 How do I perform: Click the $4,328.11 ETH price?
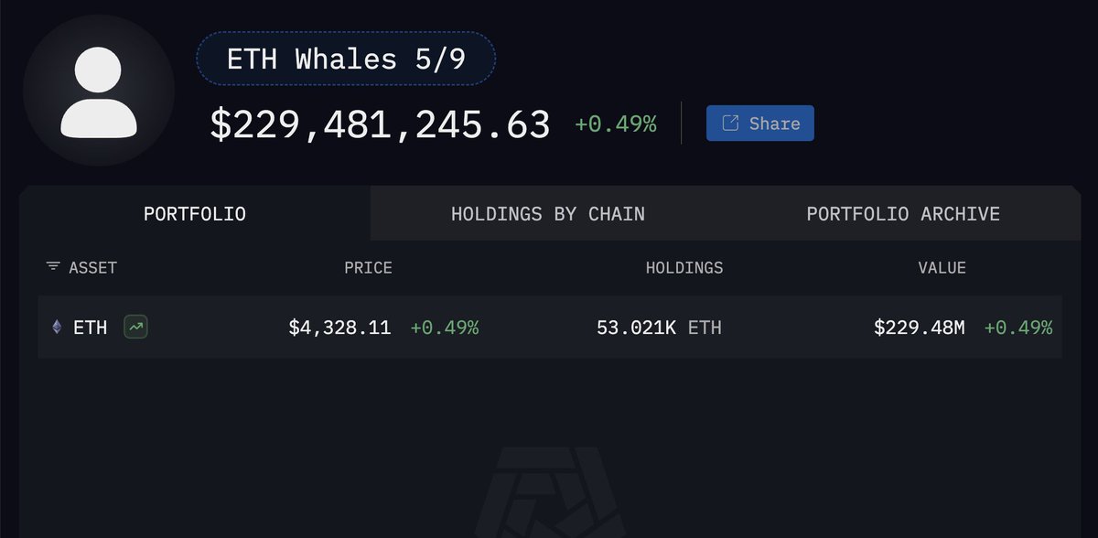(x=339, y=327)
